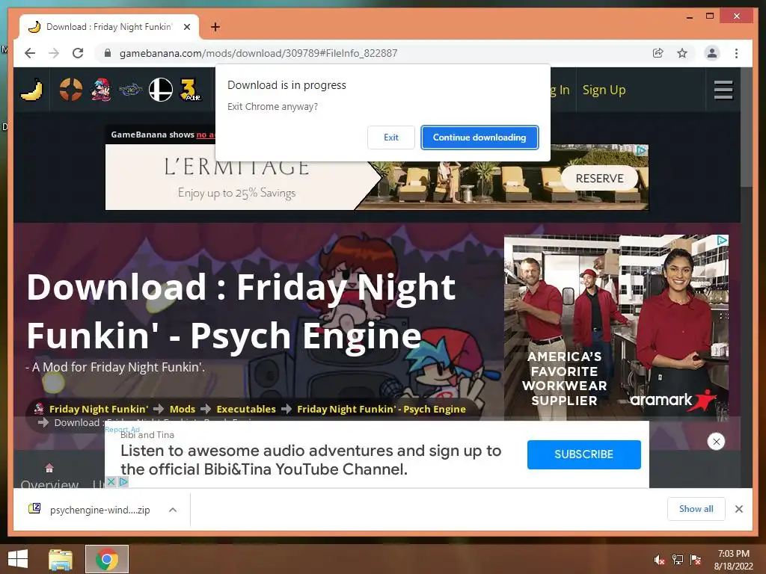Close the downloads bar
This screenshot has width=766, height=574.
pyautogui.click(x=738, y=509)
